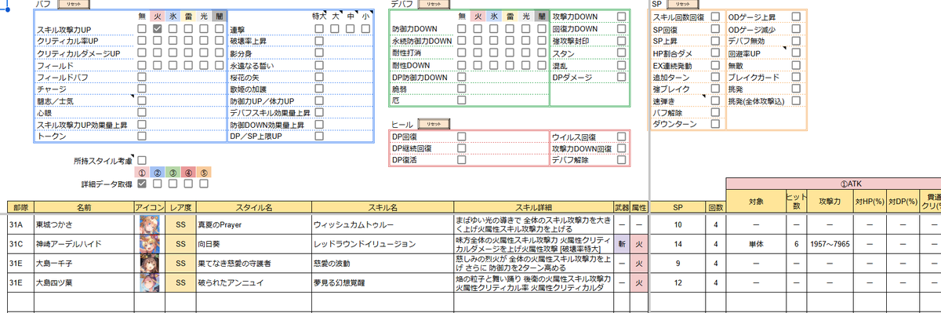Enable the トークン checkbox
Image resolution: width=941 pixels, height=313 pixels.
pos(142,136)
